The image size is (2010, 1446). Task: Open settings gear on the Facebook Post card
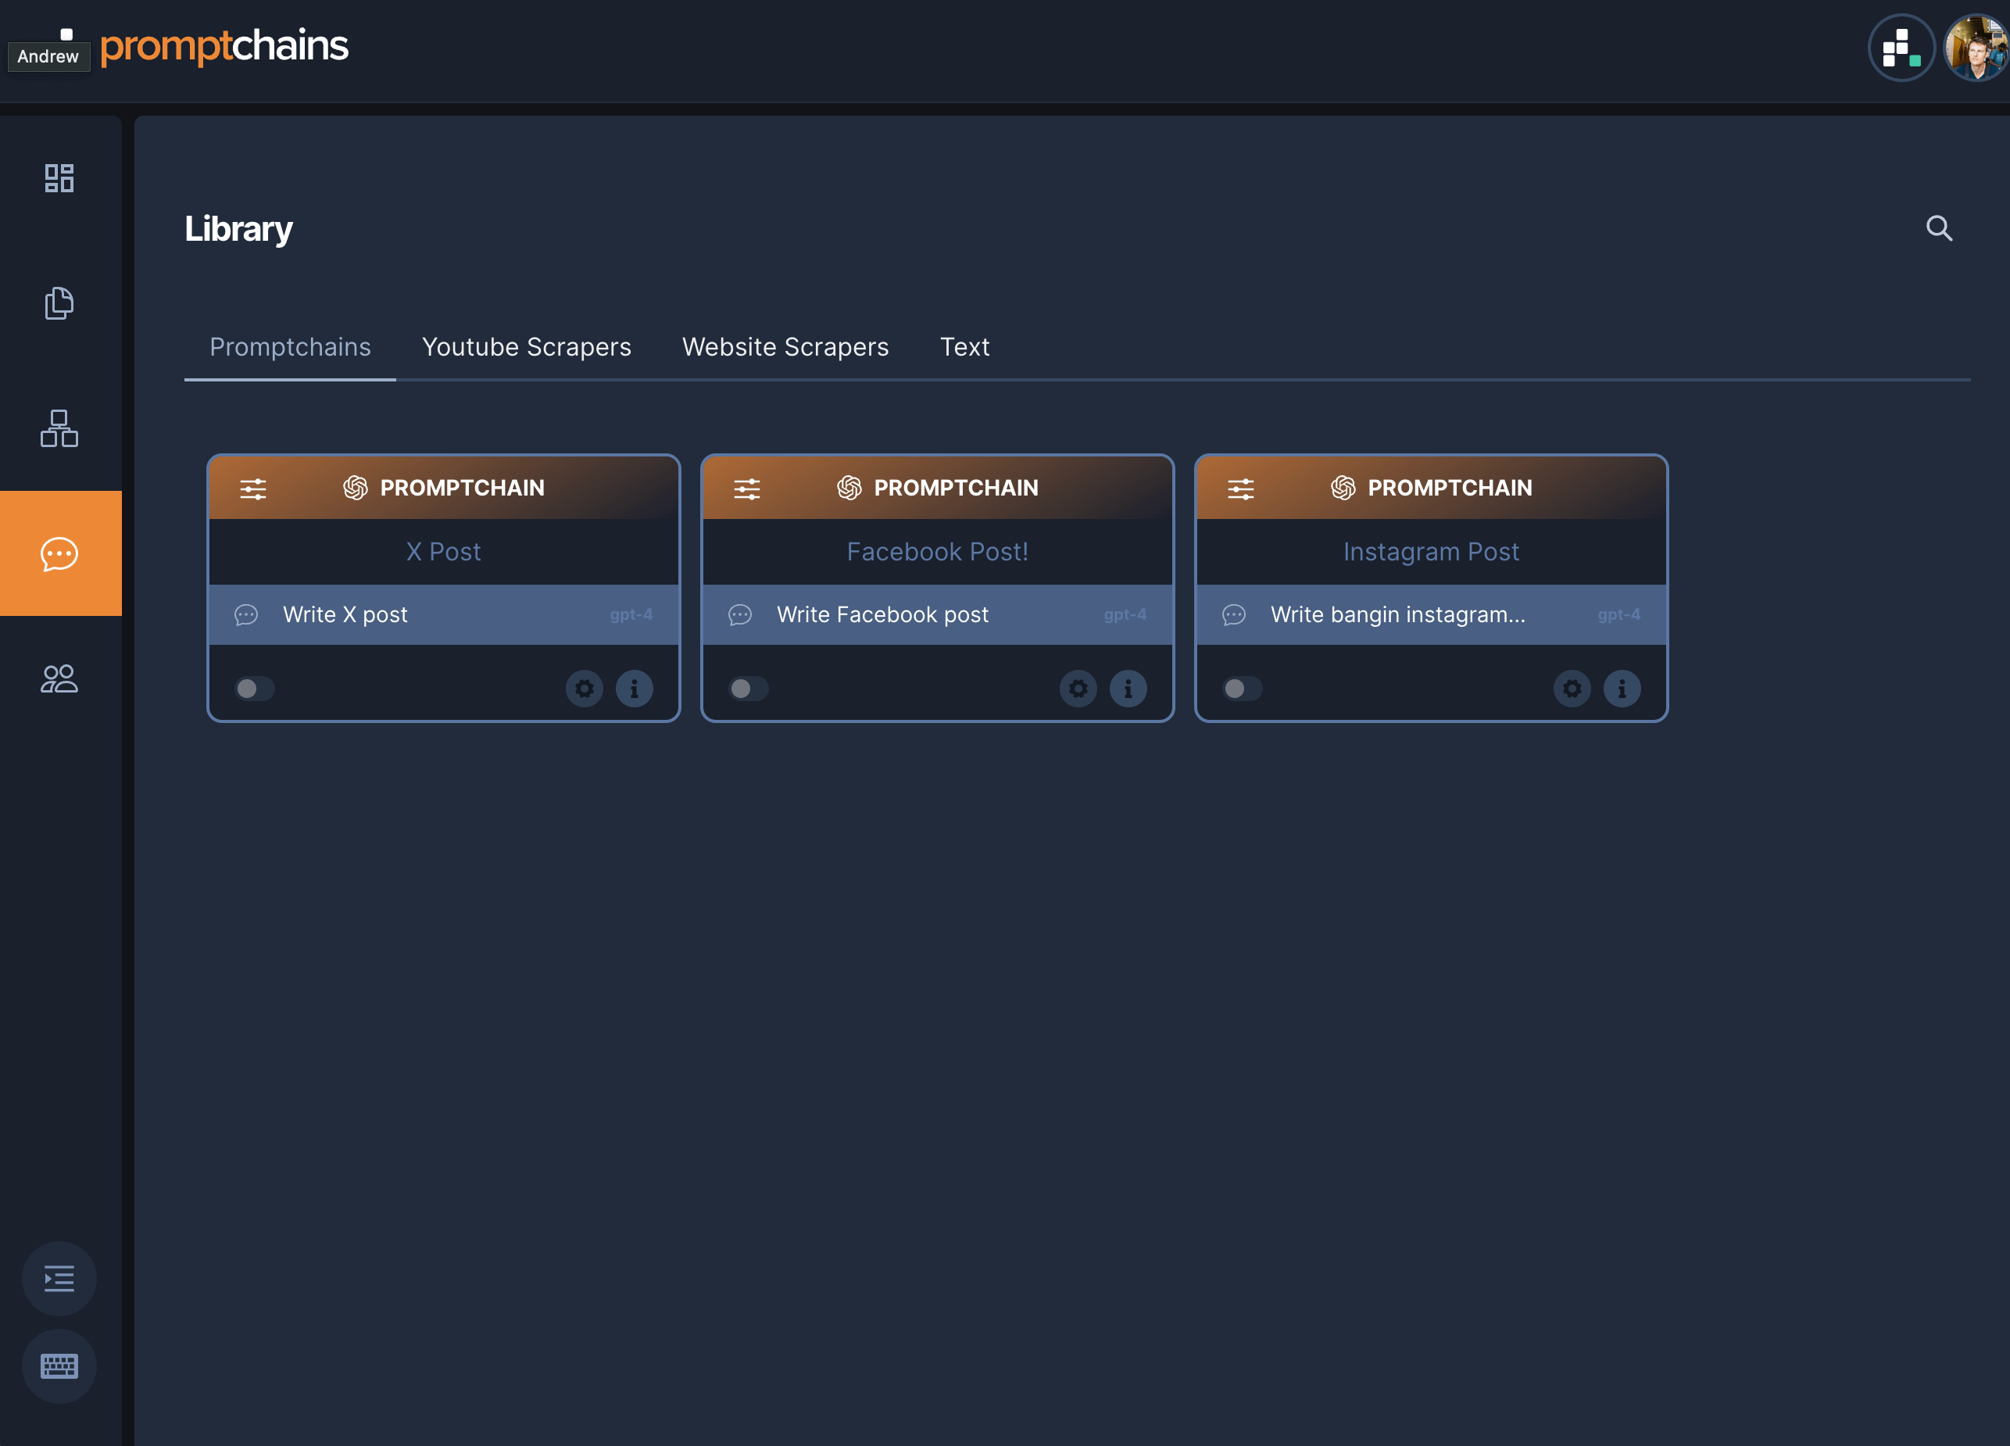[1078, 688]
